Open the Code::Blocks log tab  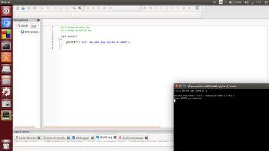(x=26, y=138)
